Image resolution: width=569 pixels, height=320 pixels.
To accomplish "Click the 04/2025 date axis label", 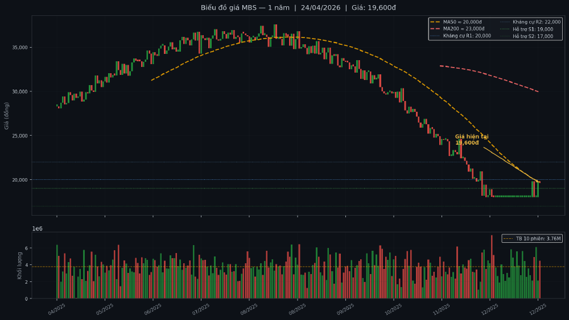I will [x=56, y=309].
